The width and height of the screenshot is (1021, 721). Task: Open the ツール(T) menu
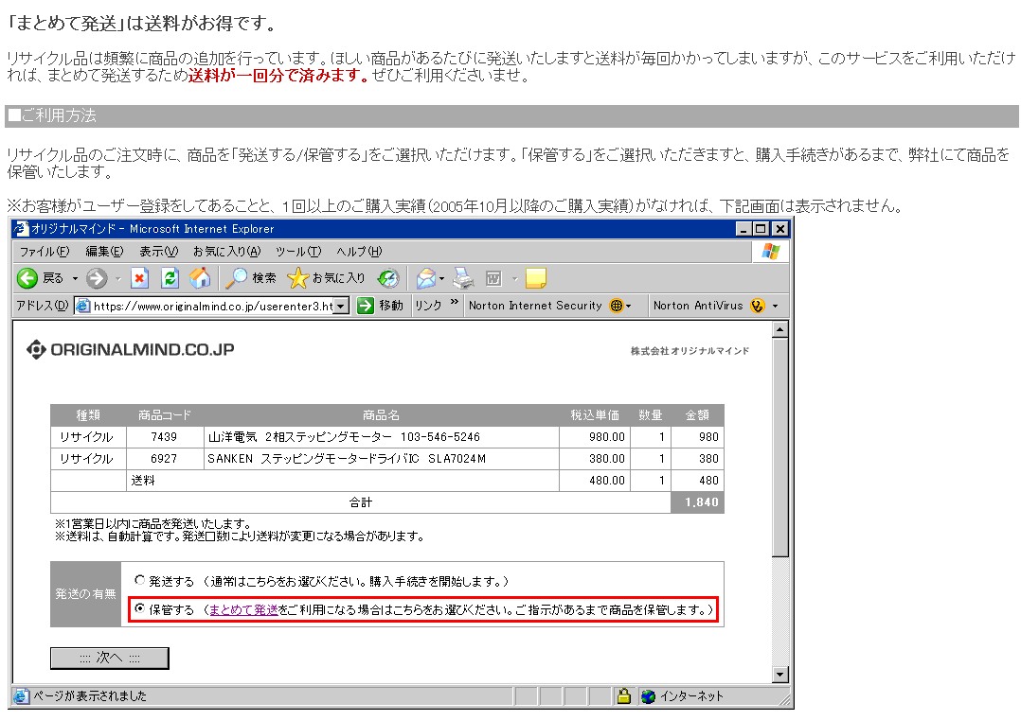pyautogui.click(x=298, y=251)
